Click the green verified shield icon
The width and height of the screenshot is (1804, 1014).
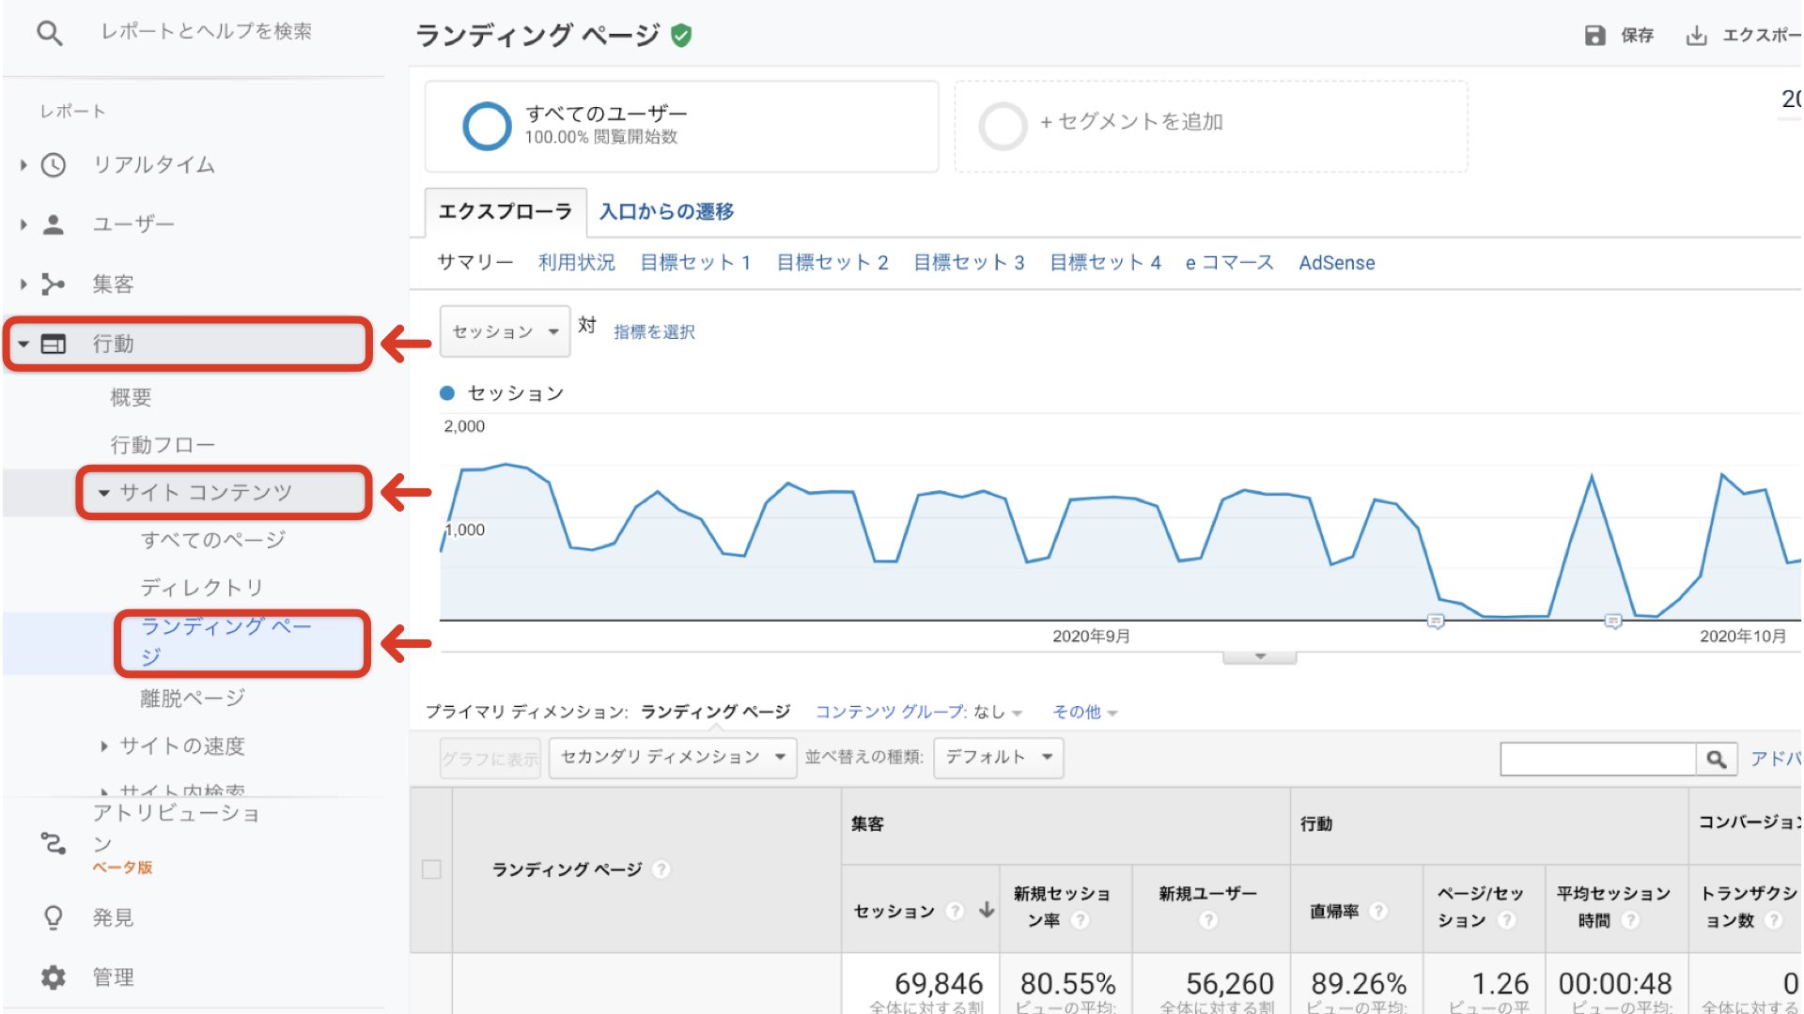click(681, 36)
